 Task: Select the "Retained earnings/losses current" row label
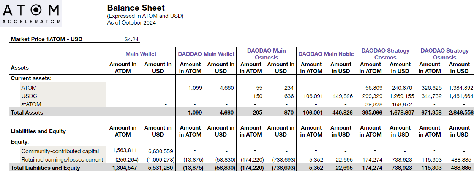coord(63,160)
